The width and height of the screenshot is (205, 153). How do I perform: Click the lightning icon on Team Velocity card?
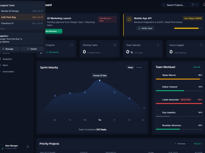coord(158,45)
